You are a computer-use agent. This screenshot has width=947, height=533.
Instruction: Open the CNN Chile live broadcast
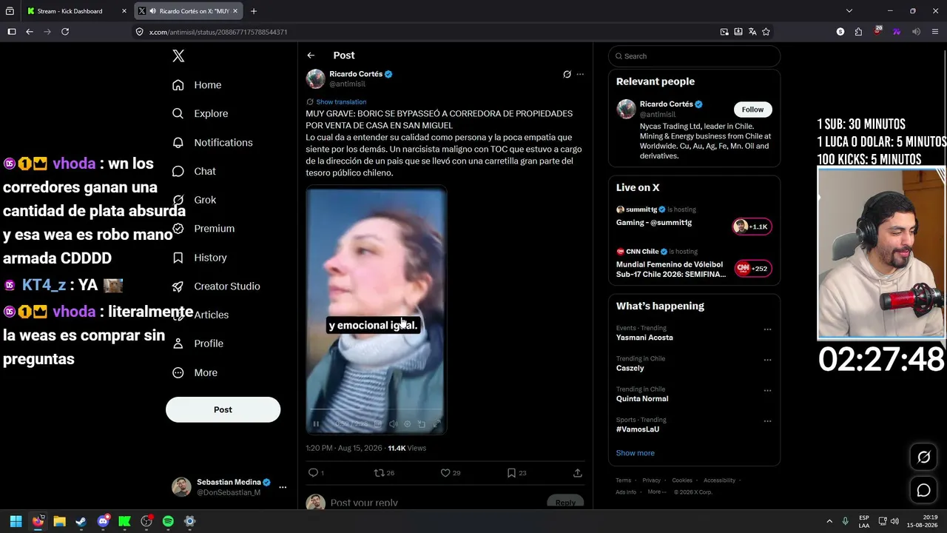pyautogui.click(x=694, y=264)
